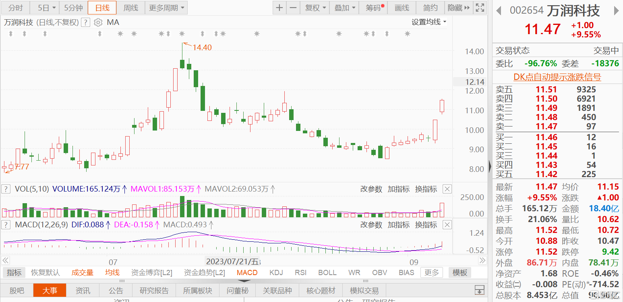Click the event marker above the 14.40 peak
The height and width of the screenshot is (302, 623).
182,34
